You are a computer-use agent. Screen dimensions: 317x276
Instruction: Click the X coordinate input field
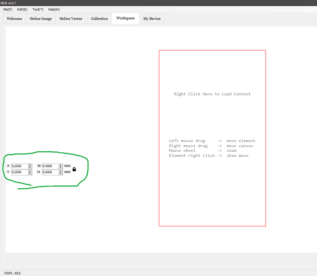[x=20, y=166]
